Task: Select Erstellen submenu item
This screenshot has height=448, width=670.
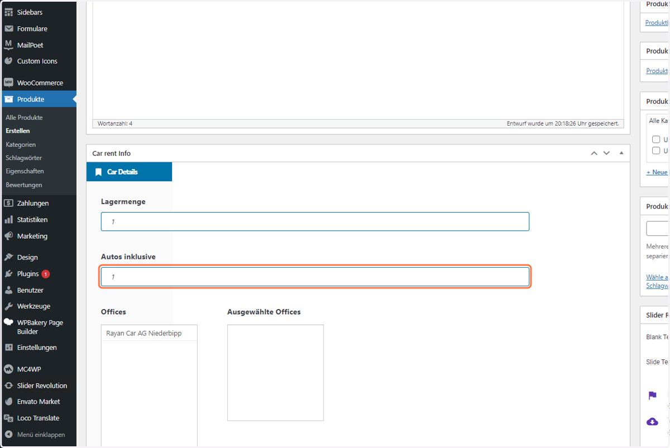Action: 18,131
